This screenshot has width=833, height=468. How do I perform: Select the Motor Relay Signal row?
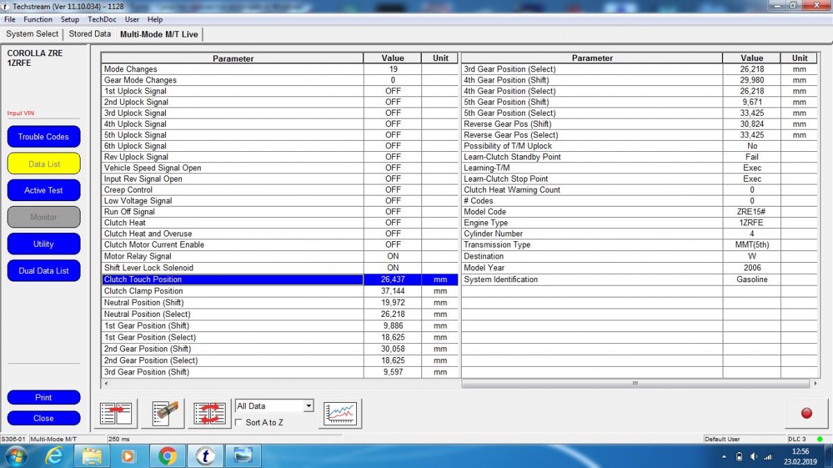click(x=280, y=256)
